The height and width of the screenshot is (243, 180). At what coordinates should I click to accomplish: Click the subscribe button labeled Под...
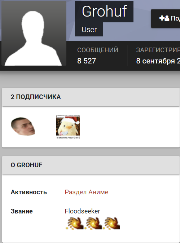point(166,19)
